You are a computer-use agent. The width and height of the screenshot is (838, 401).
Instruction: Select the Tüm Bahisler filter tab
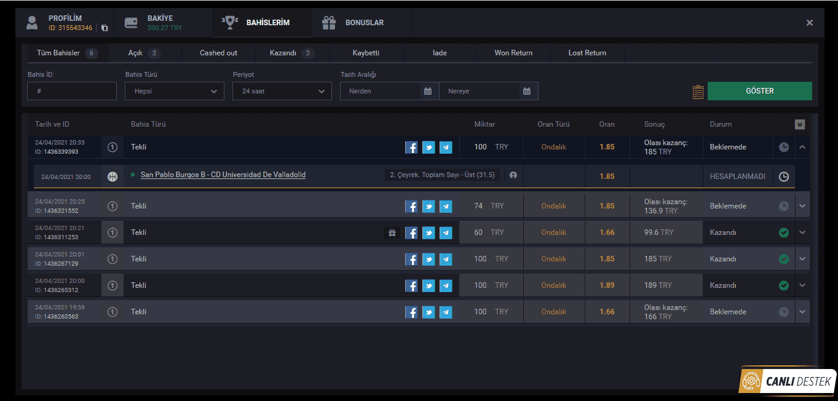click(66, 53)
